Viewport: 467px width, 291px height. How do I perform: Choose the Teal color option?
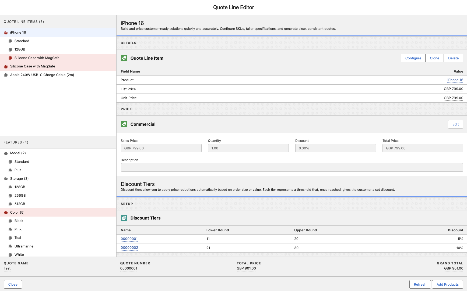click(x=18, y=238)
